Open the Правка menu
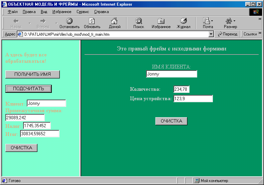Image resolution: width=264 pixels, height=185 pixels. point(29,12)
